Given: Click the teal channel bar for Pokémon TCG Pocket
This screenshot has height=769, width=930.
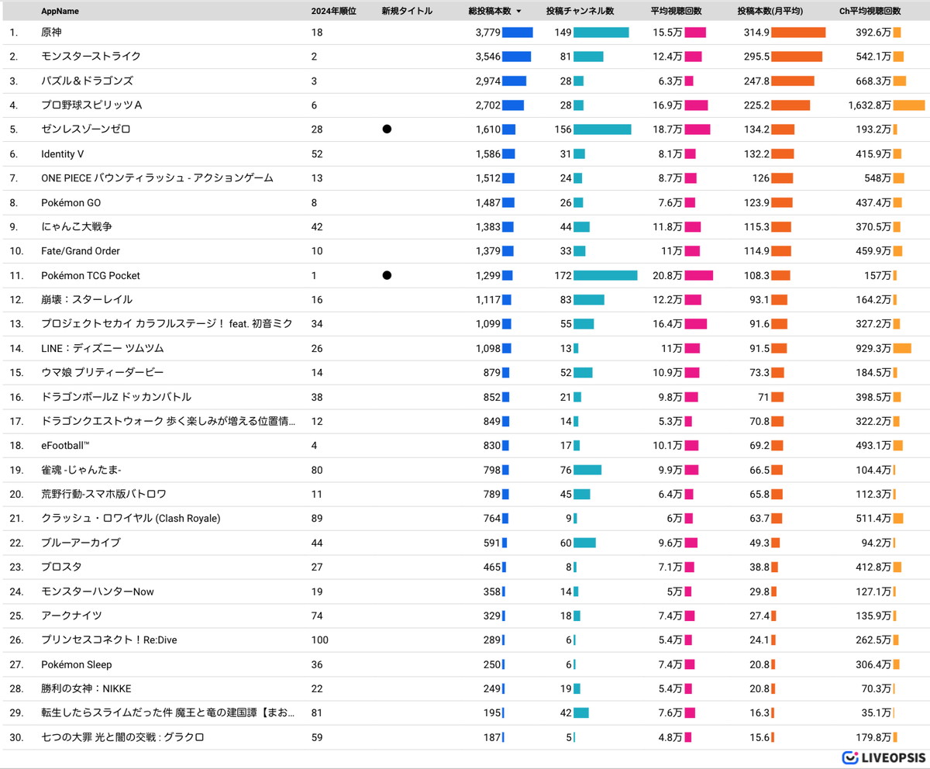Looking at the screenshot, I should coord(605,275).
